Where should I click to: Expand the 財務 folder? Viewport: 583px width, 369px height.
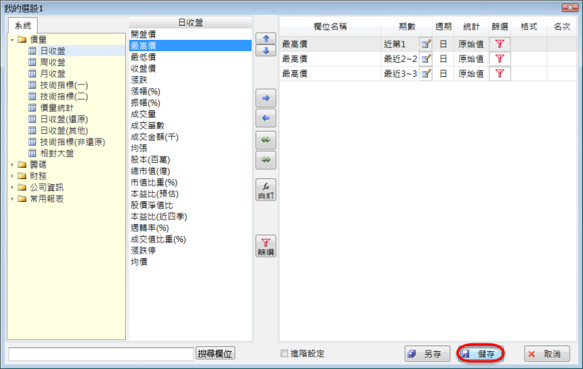tap(13, 176)
